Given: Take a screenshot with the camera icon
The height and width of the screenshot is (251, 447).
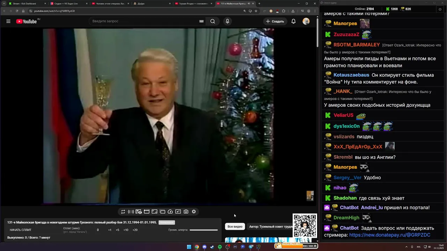Looking at the screenshot, I should (x=186, y=212).
